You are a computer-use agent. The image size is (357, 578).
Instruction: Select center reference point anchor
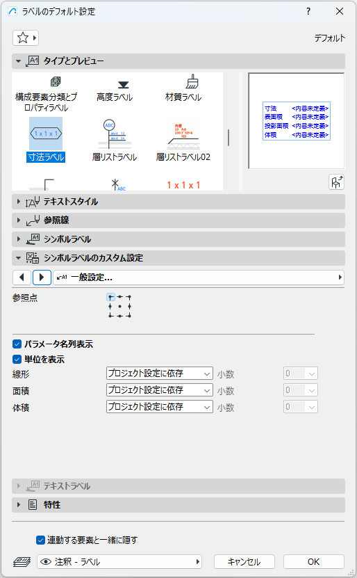tap(119, 306)
